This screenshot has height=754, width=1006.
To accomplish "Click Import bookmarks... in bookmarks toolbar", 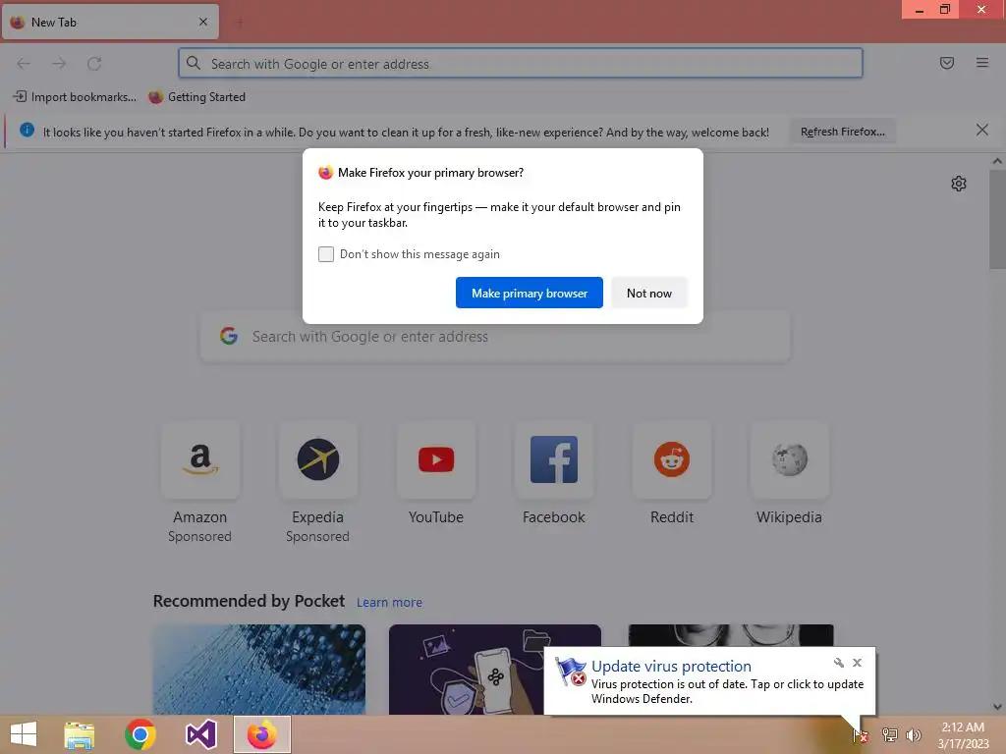I will pyautogui.click(x=75, y=97).
